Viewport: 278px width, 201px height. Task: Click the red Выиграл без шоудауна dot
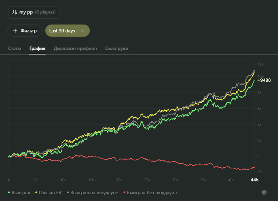[x=125, y=193]
